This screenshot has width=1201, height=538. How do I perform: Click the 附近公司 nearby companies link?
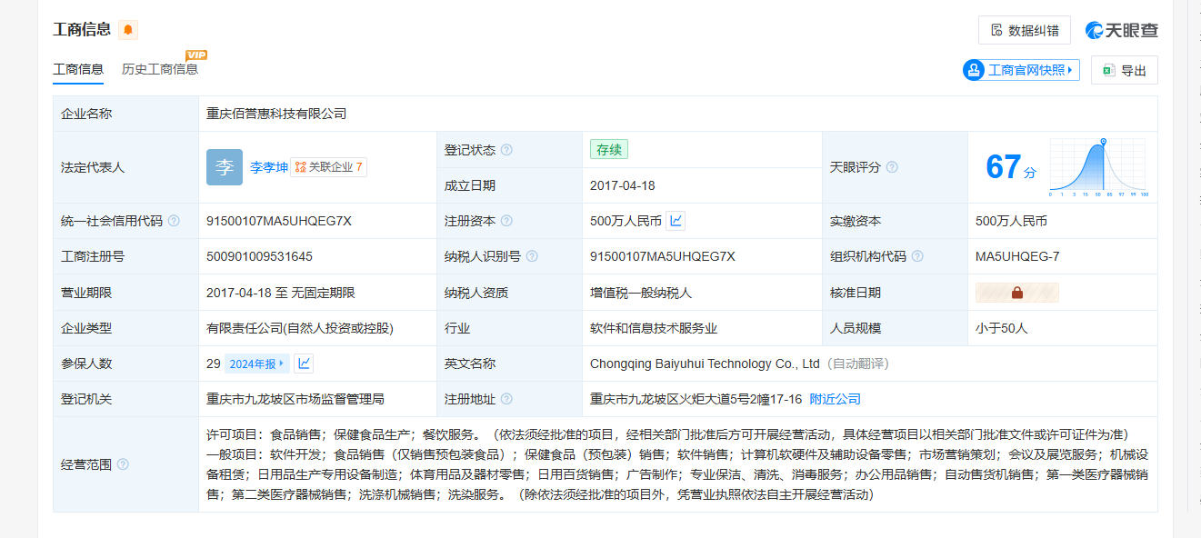[x=835, y=399]
